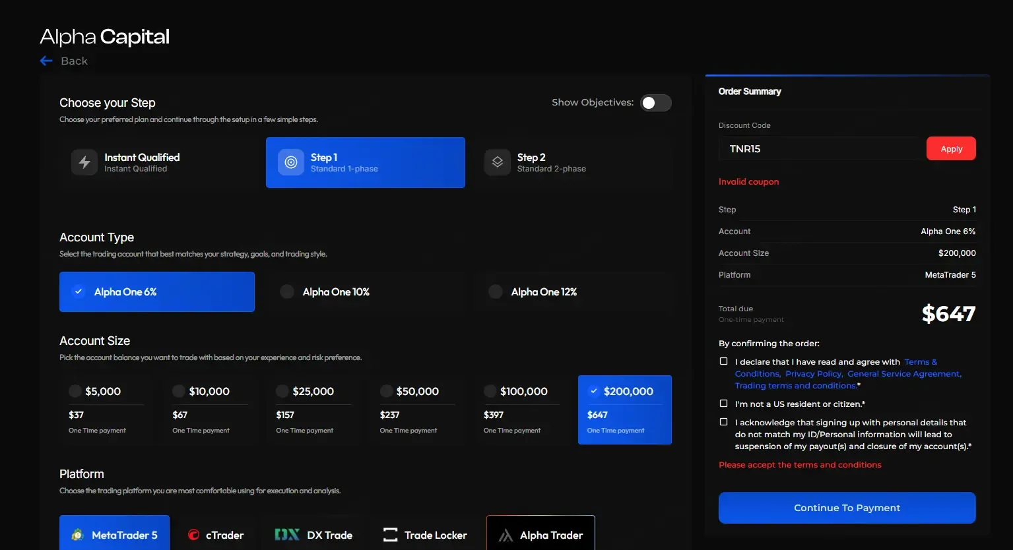The height and width of the screenshot is (550, 1013).
Task: Choose the $5,000 account size
Action: pos(106,410)
